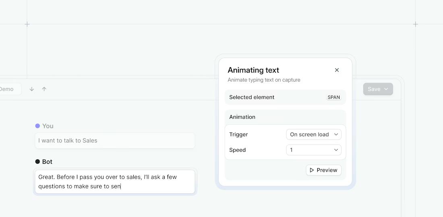Click the up arrow icon in toolbar

click(44, 89)
